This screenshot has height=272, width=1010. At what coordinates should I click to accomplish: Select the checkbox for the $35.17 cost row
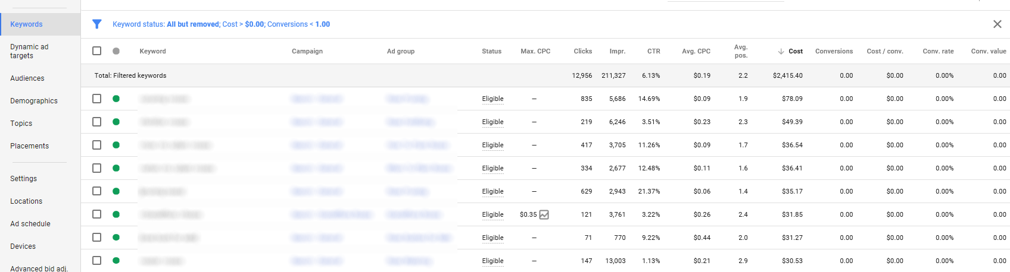pos(96,191)
